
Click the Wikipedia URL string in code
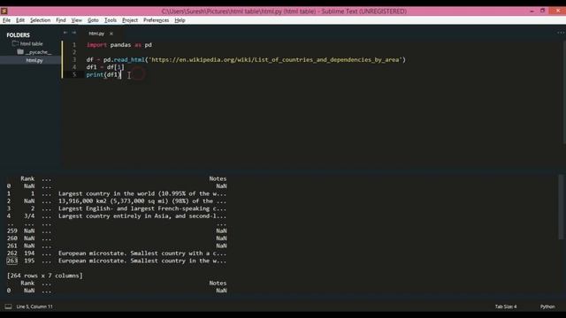tap(275, 60)
